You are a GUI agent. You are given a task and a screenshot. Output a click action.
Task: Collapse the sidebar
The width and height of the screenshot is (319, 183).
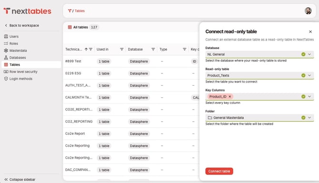[x=20, y=180]
